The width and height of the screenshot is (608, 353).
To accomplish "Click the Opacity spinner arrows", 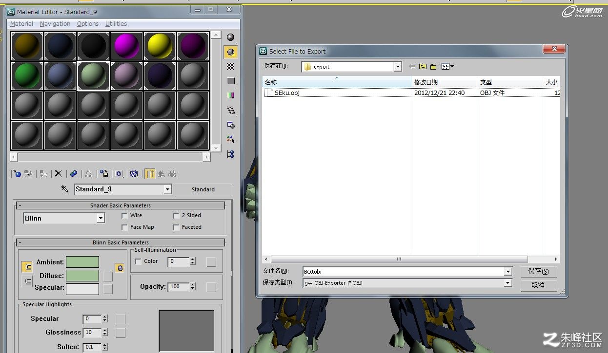I will tap(193, 287).
